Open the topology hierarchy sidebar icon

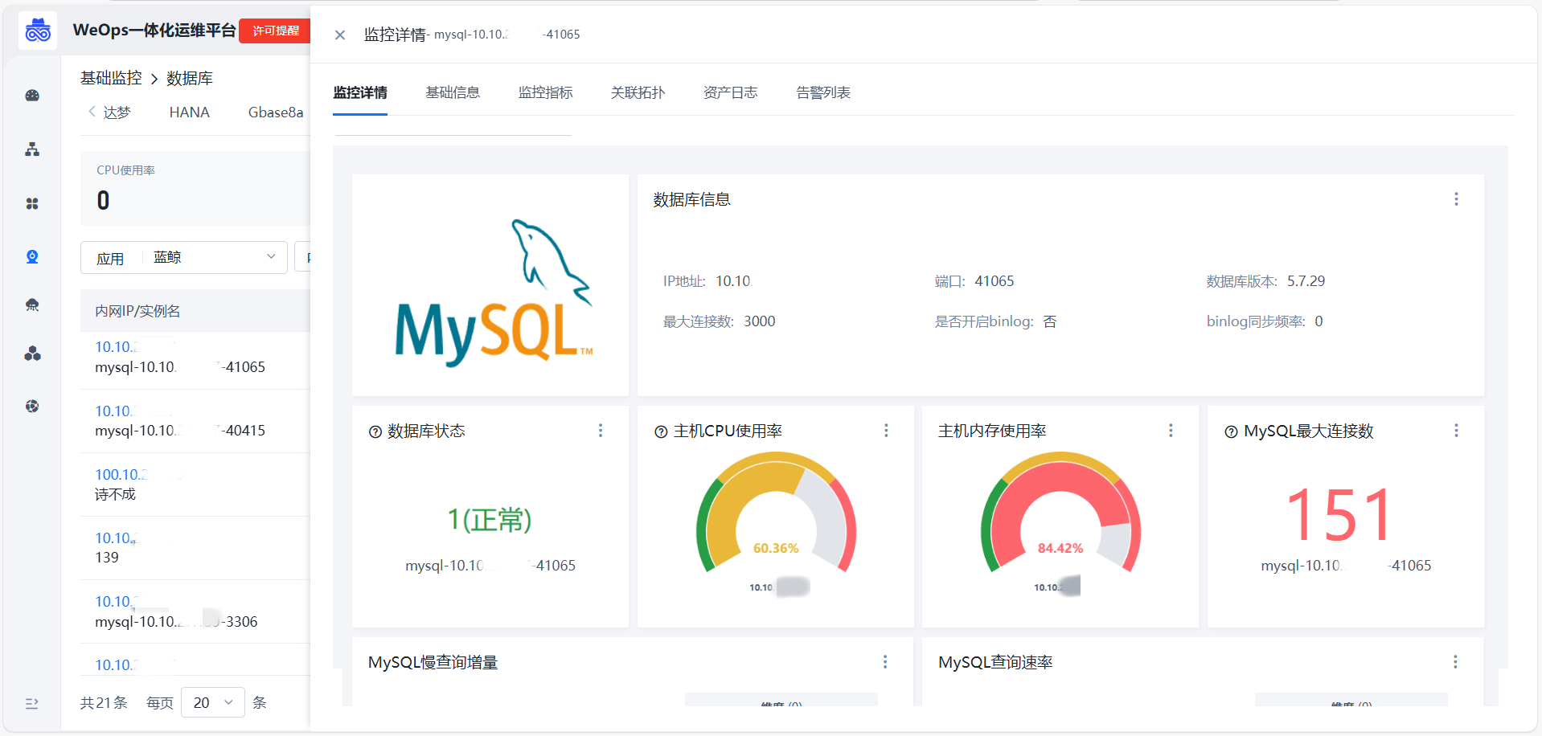coord(32,149)
